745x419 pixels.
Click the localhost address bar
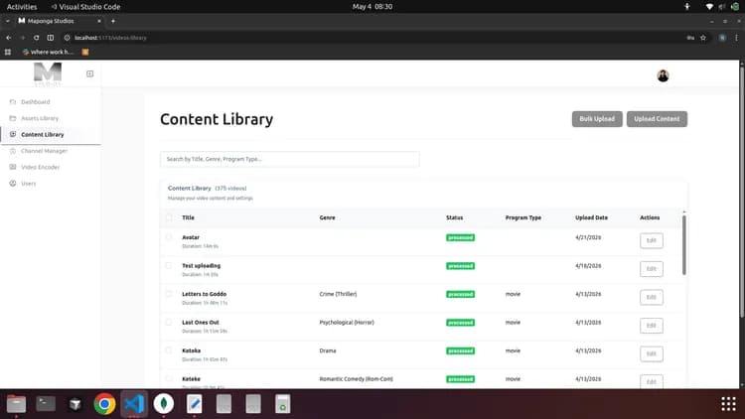tap(371, 38)
